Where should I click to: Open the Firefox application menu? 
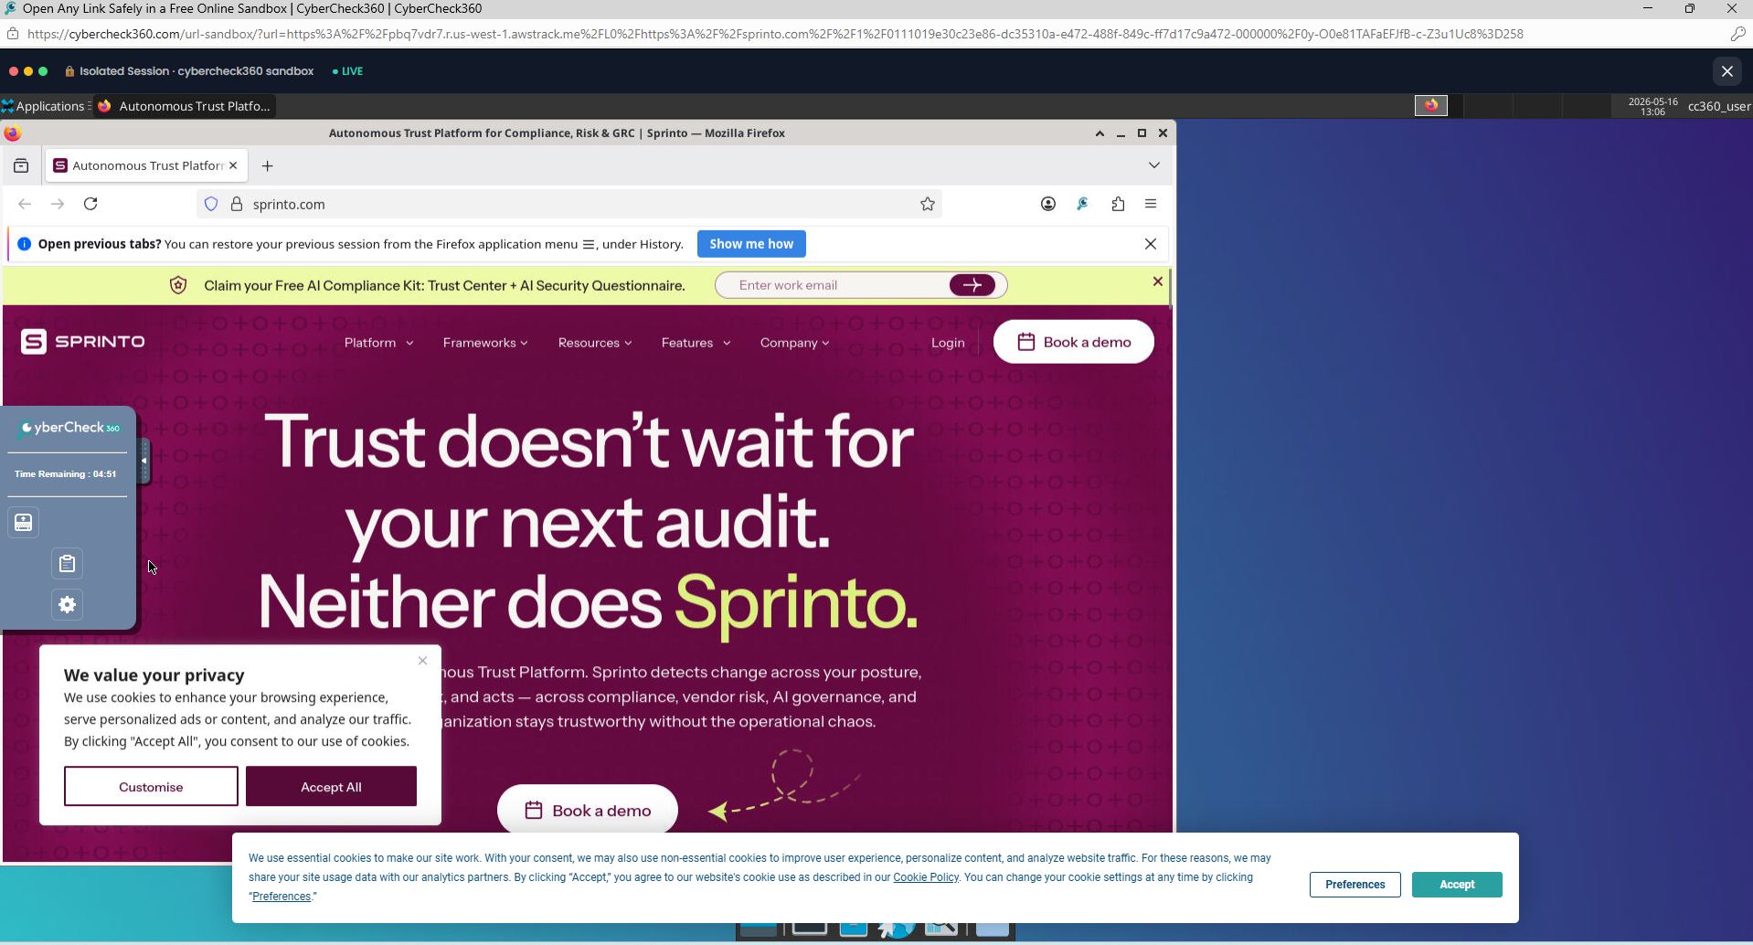pyautogui.click(x=1151, y=204)
